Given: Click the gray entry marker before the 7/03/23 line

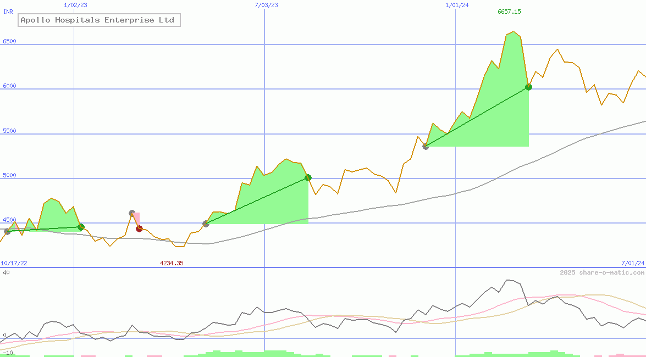Looking at the screenshot, I should point(206,224).
